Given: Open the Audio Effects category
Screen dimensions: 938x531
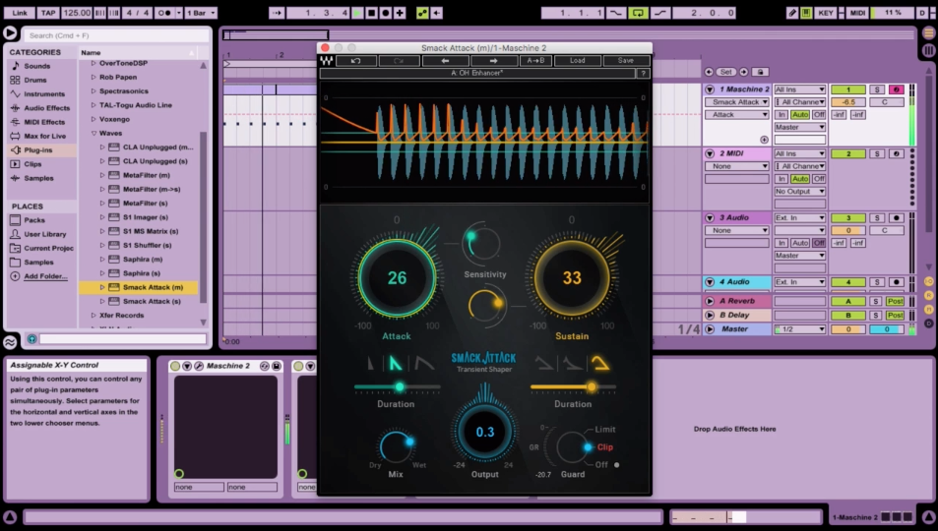Looking at the screenshot, I should pos(46,107).
